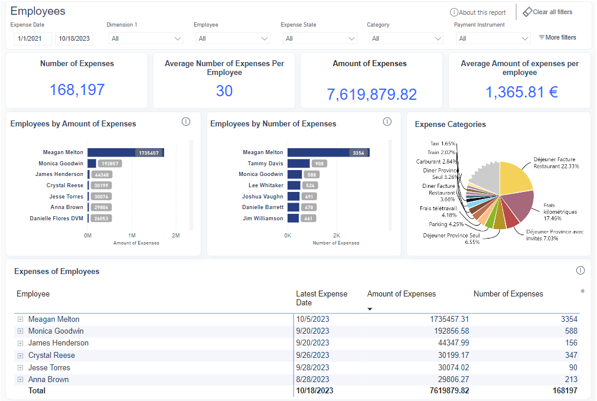Viewport: 597px width, 401px height.
Task: Sort table by Number of Expenses header
Action: click(x=508, y=294)
